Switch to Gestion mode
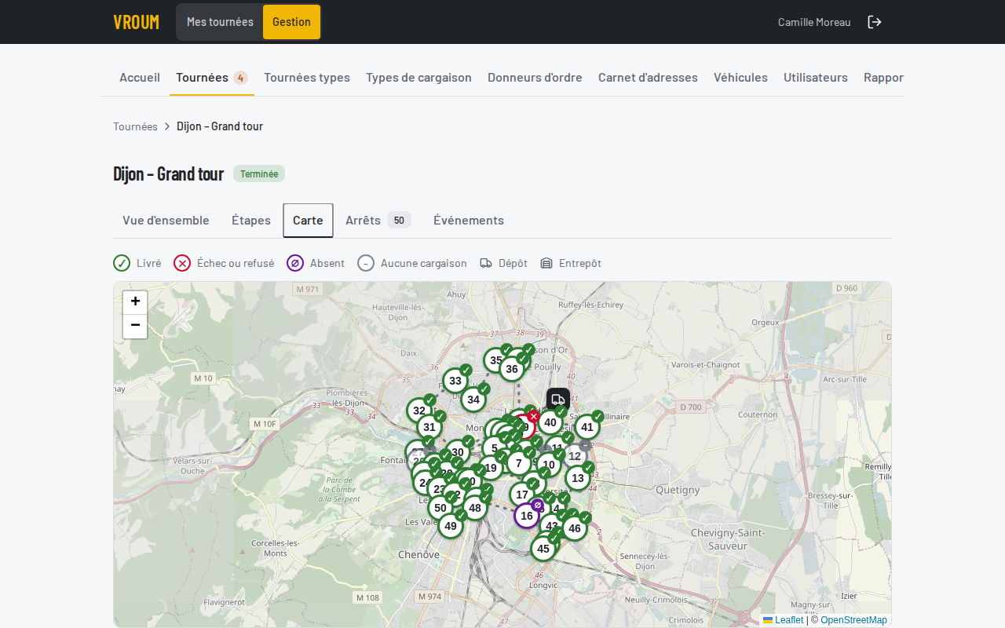The width and height of the screenshot is (1005, 628). click(x=291, y=22)
